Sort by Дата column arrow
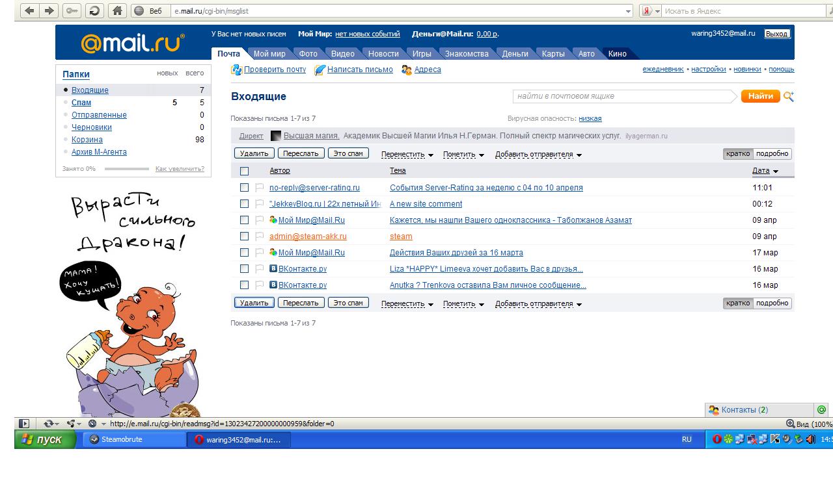 776,172
